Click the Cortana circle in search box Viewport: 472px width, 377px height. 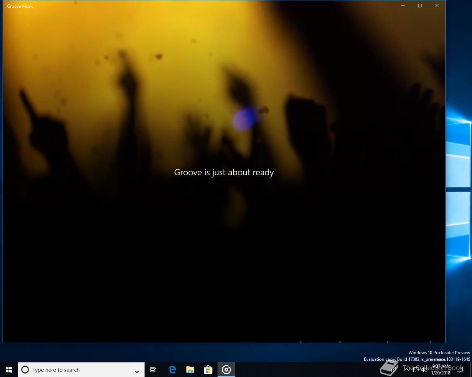[x=25, y=370]
